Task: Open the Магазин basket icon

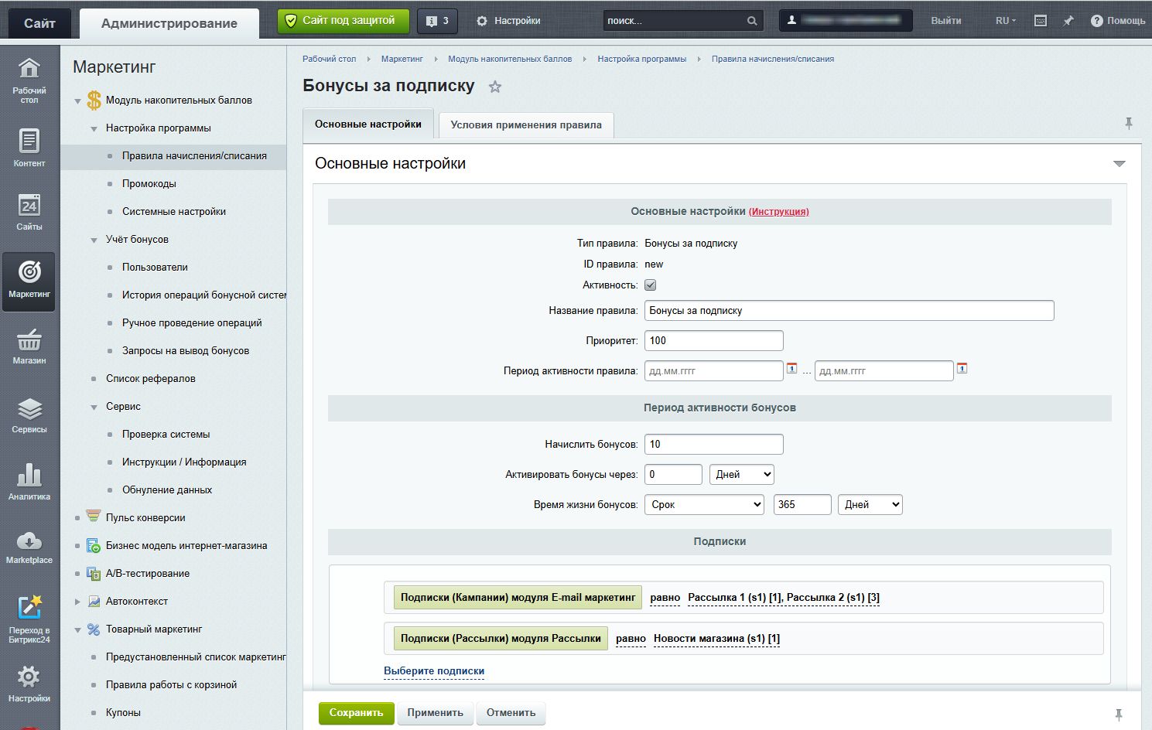Action: click(29, 346)
